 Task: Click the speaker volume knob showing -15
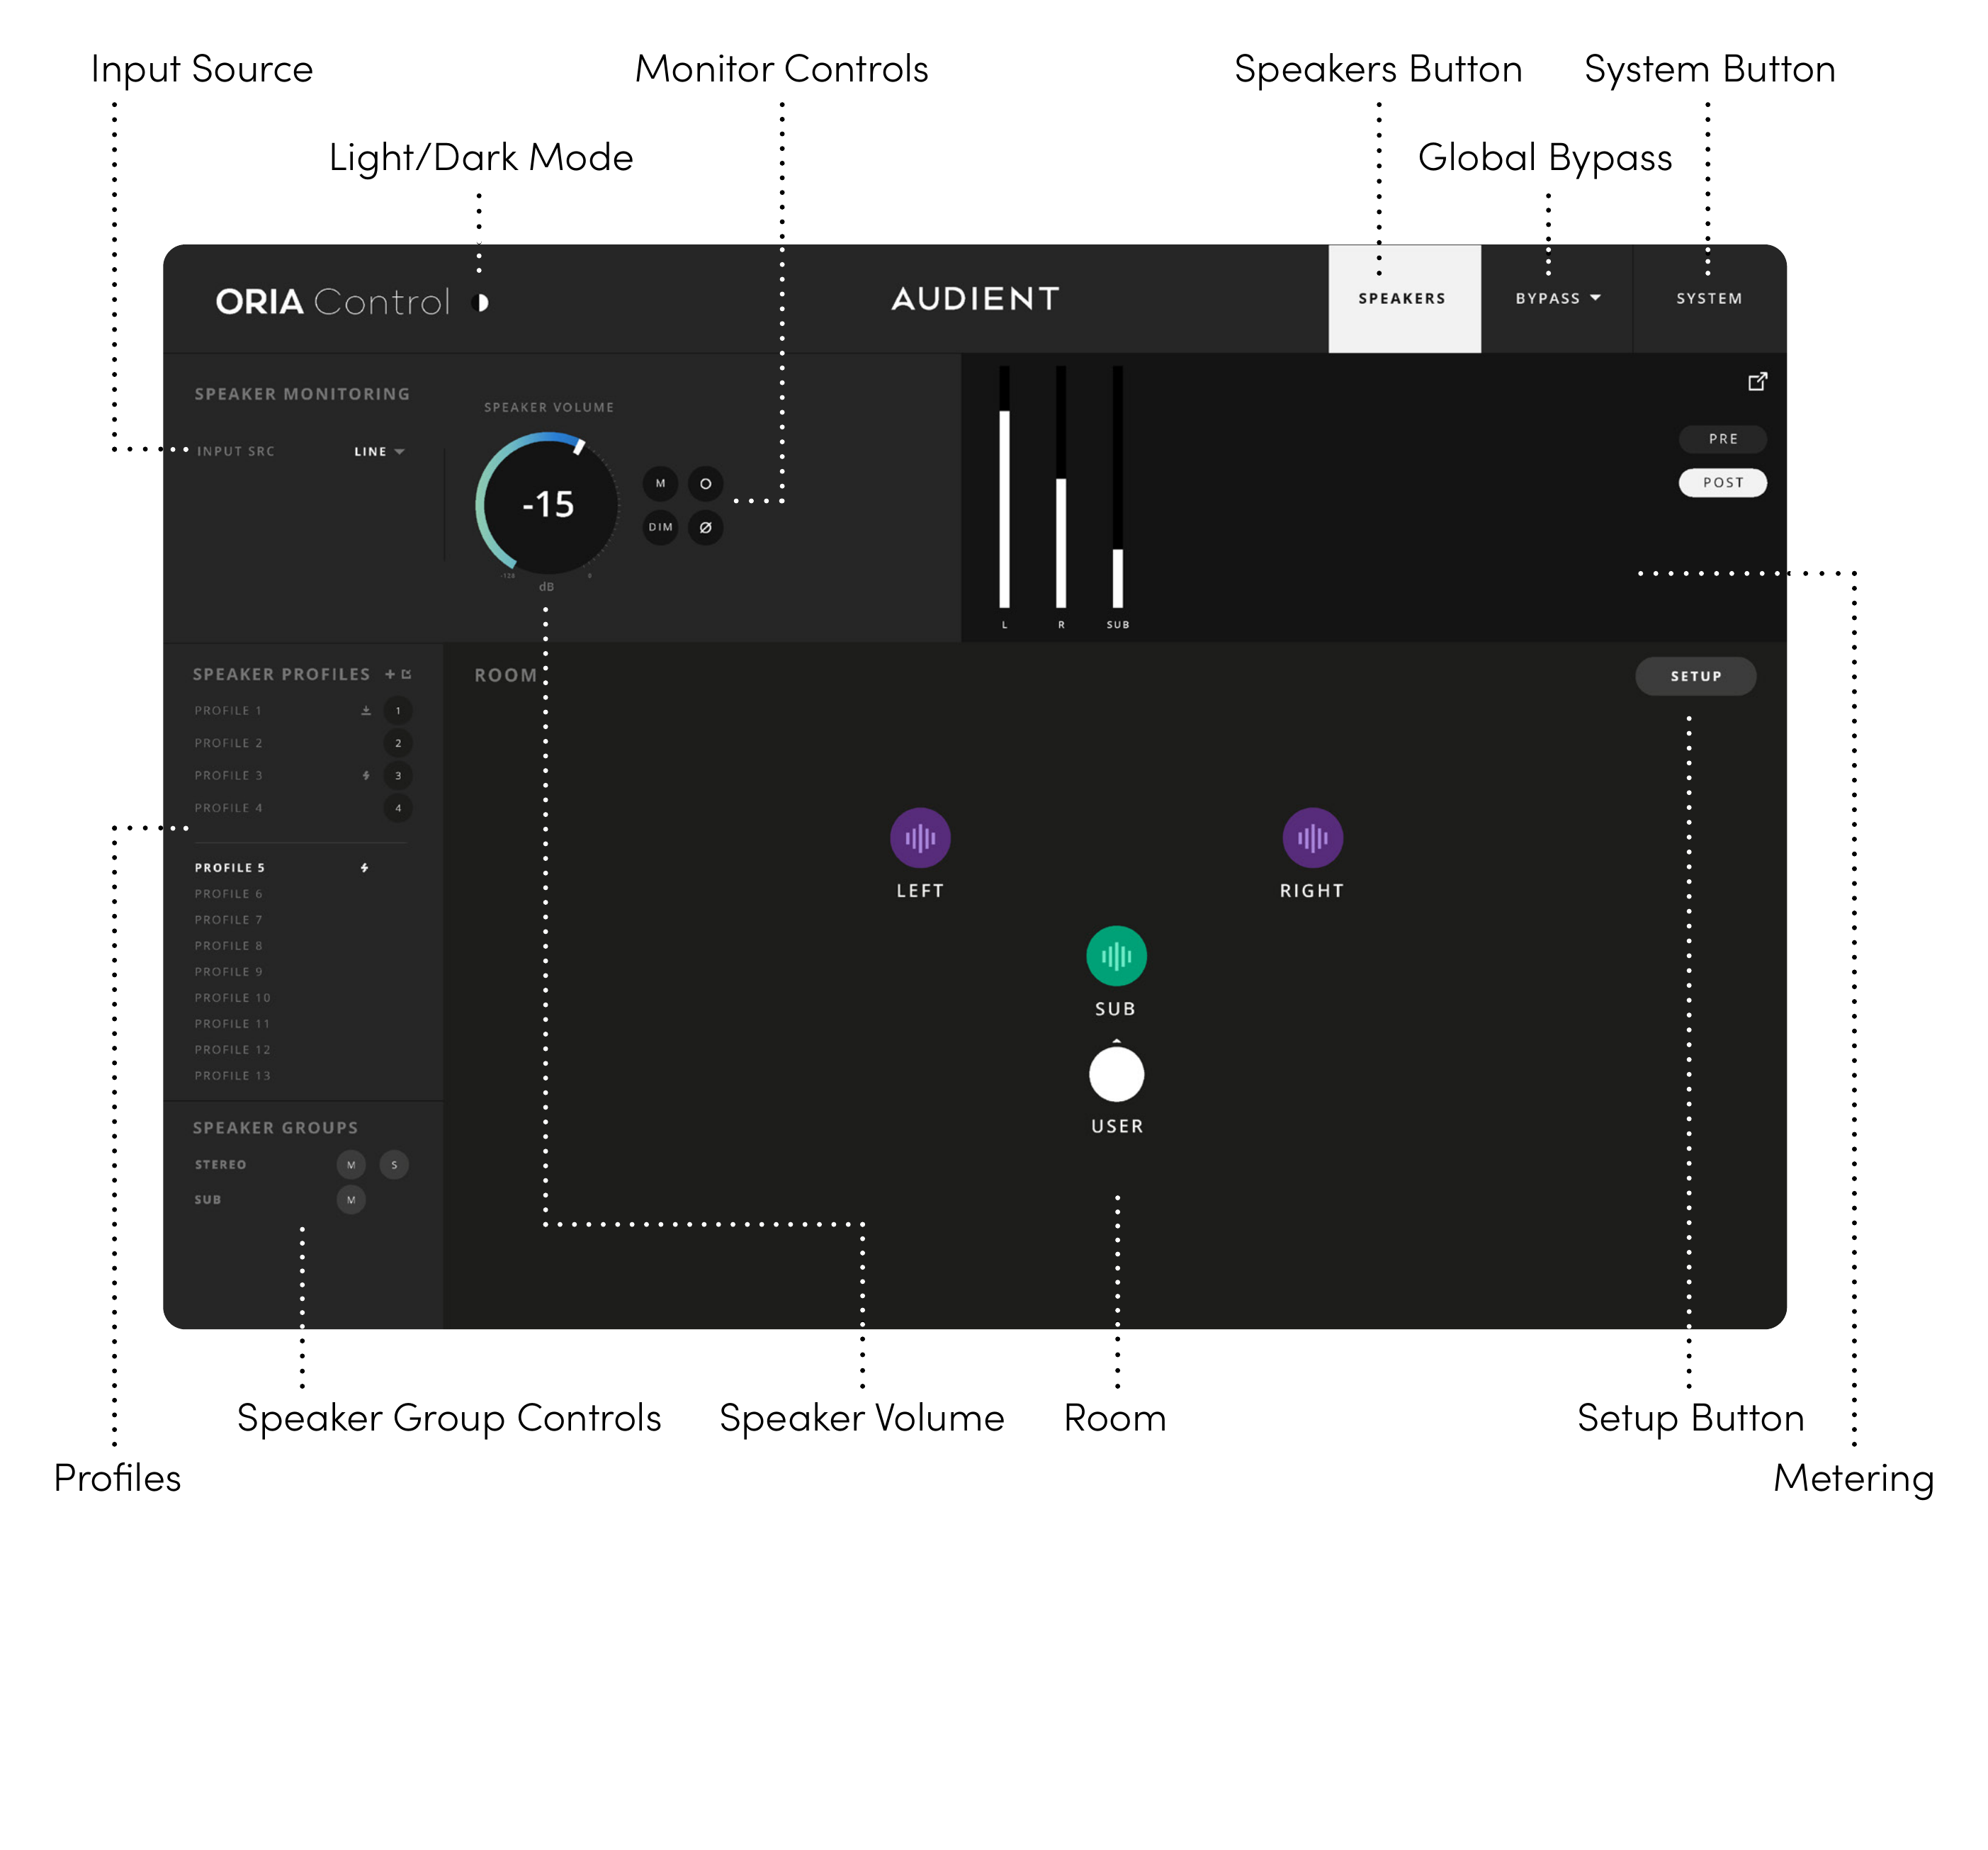[547, 504]
